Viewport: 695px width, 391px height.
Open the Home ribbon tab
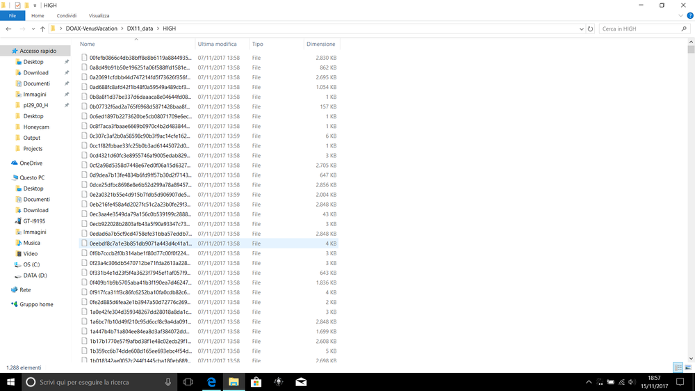coord(38,15)
